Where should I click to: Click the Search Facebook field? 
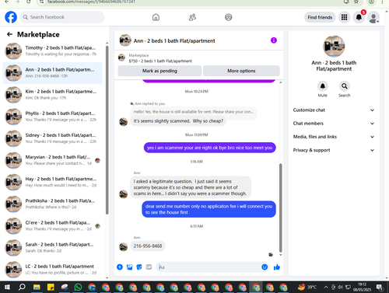62,17
